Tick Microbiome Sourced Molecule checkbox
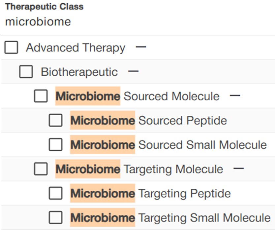 [41, 96]
